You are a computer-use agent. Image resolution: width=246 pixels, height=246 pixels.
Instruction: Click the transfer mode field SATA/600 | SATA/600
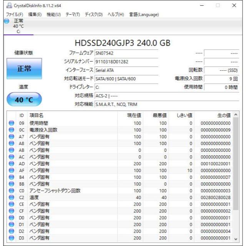(126, 78)
